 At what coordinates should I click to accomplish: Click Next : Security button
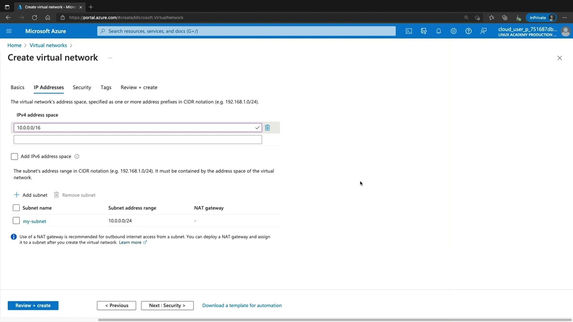pos(167,305)
